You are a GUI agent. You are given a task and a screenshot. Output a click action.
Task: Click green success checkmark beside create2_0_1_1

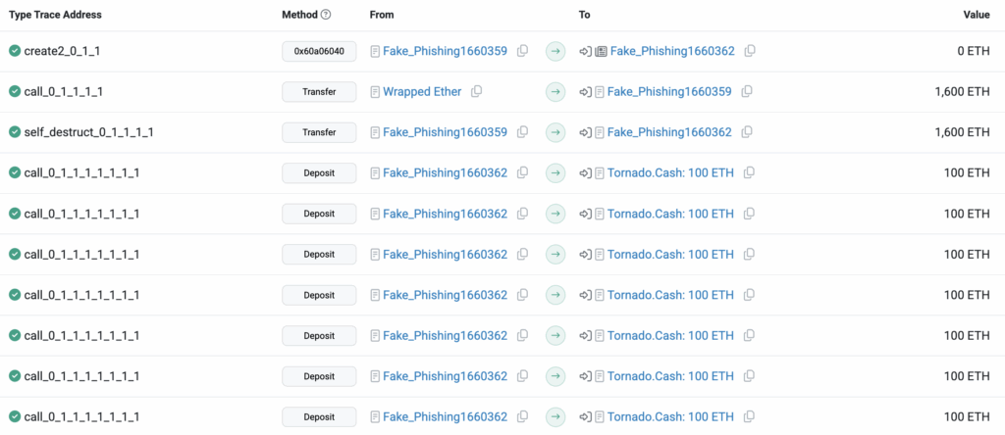point(15,51)
